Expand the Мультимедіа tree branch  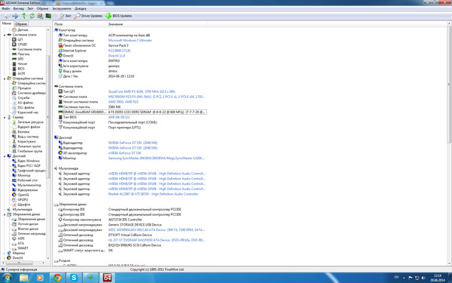coord(5,209)
